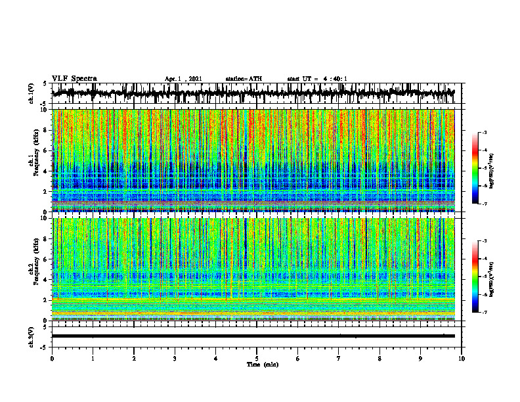Click the "3" tick on the time axis
This screenshot has width=520, height=402.
[x=175, y=359]
